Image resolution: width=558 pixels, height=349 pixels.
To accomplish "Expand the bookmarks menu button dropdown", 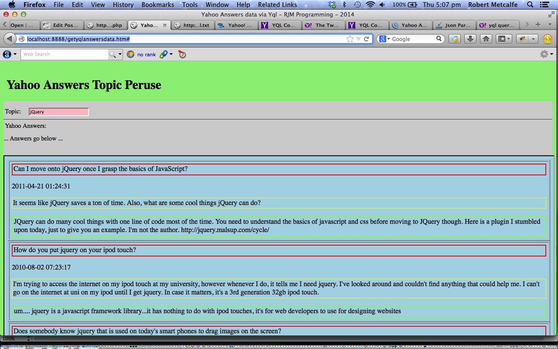I will coord(509,39).
